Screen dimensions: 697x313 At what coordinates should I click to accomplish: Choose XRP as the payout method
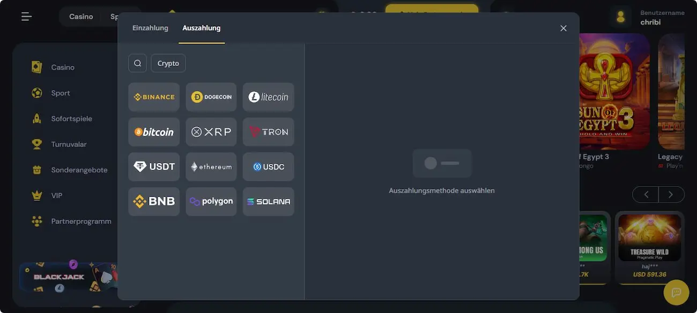211,132
